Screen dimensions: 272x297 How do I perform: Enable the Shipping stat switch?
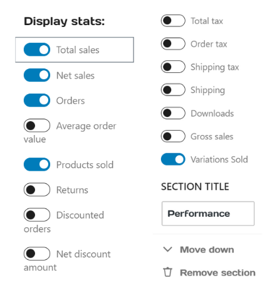coord(173,90)
